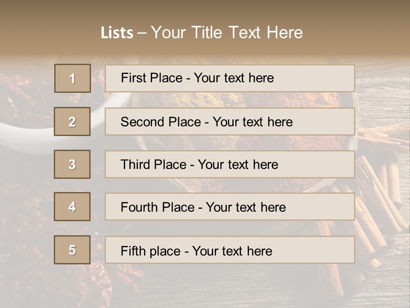The height and width of the screenshot is (308, 410).
Task: Select the number 1 box
Action: [x=72, y=78]
